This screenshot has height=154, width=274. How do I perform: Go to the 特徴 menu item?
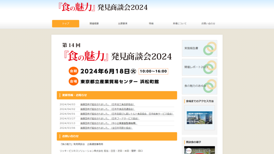pyautogui.click(x=151, y=24)
